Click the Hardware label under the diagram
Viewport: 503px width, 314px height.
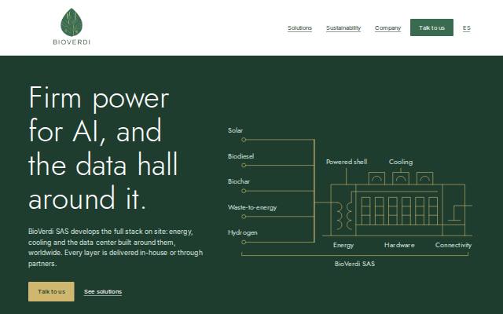pyautogui.click(x=399, y=245)
